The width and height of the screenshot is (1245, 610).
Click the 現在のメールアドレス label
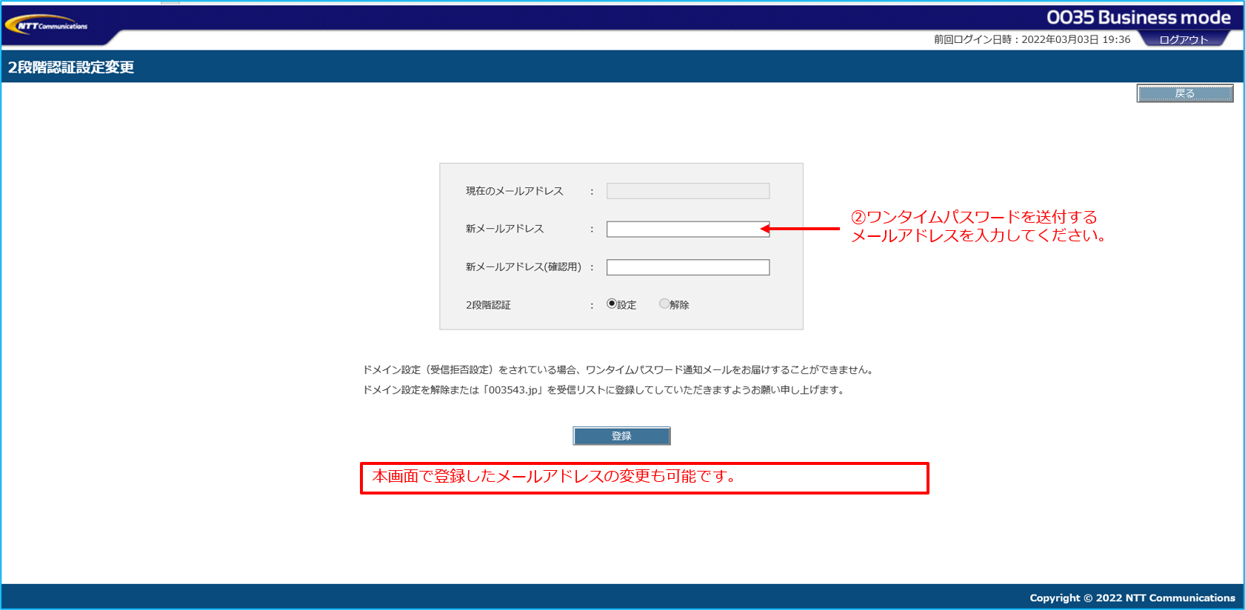(x=514, y=191)
